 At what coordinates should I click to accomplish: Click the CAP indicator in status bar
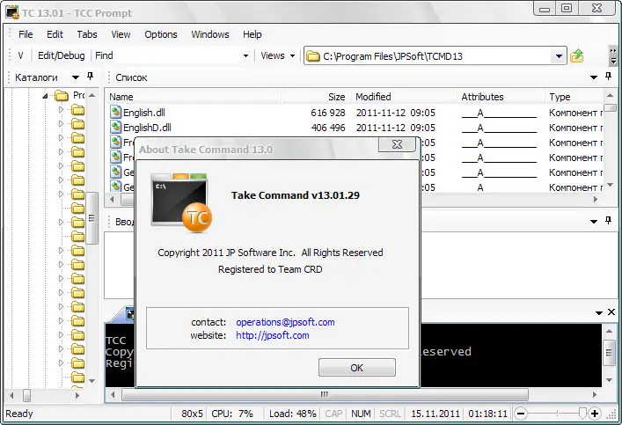pyautogui.click(x=333, y=414)
